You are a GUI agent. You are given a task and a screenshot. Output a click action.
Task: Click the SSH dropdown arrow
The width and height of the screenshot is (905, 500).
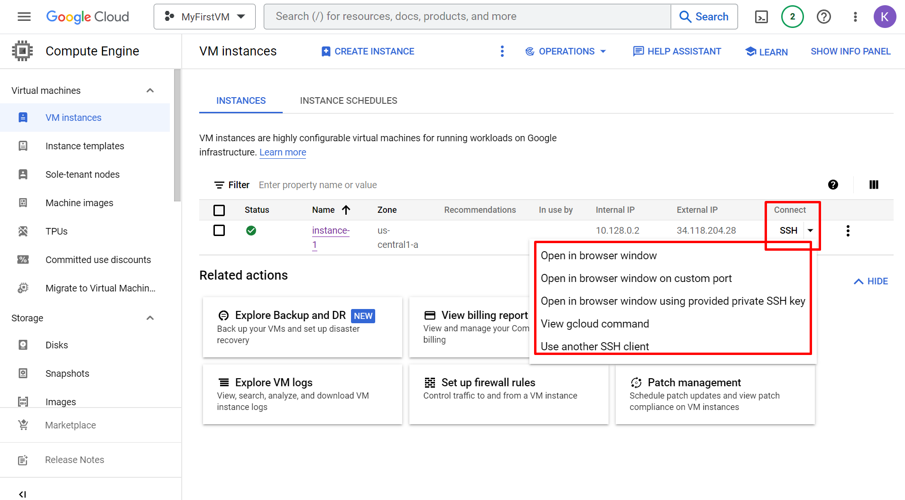[x=810, y=231]
